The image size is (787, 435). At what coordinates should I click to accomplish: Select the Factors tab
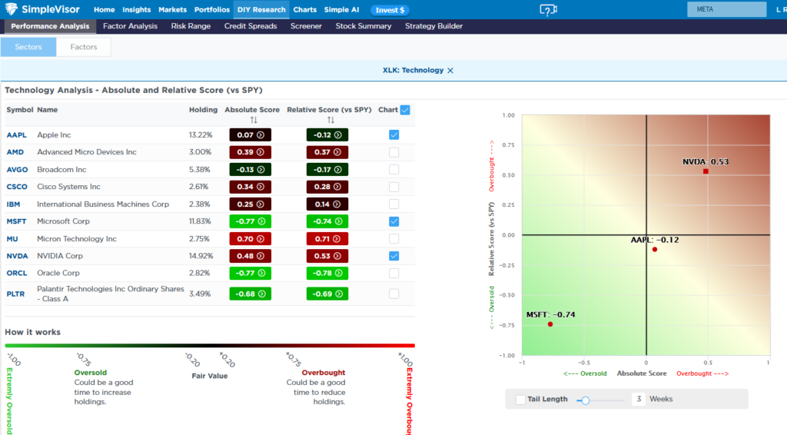(84, 47)
